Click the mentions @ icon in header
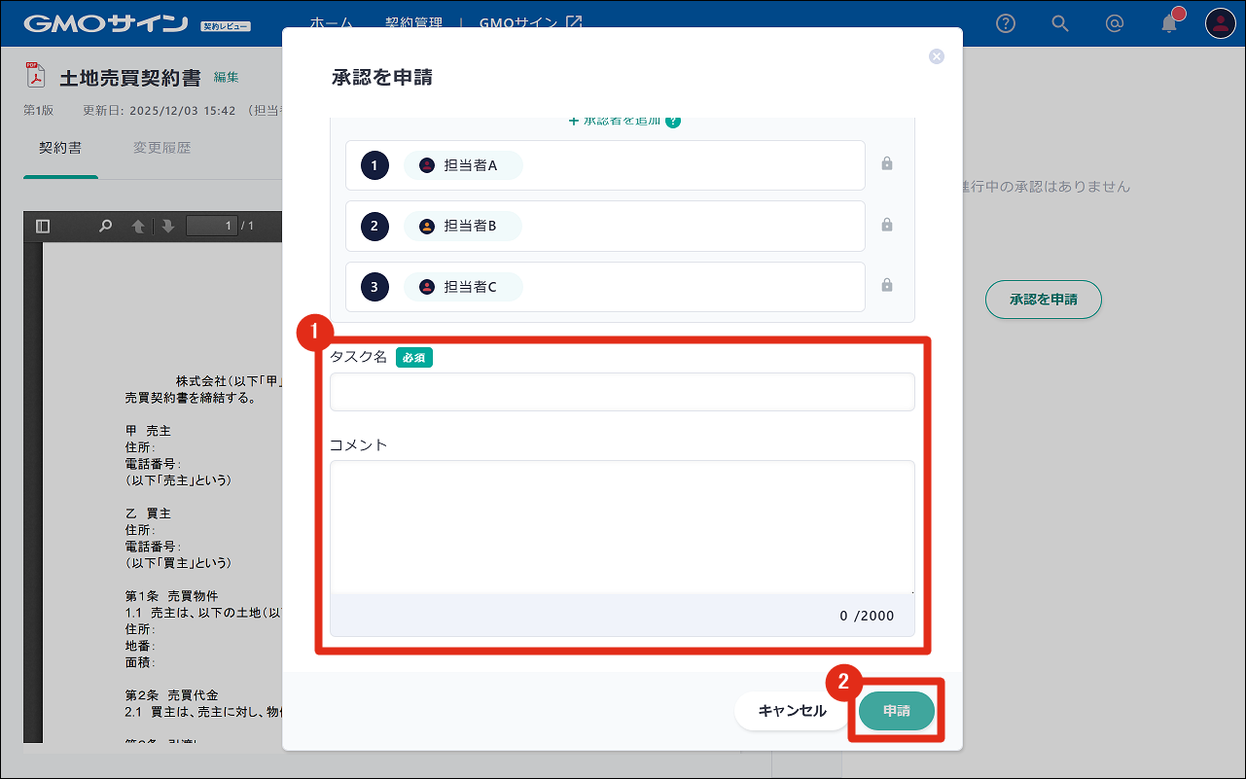Screen dimensions: 1246x779 point(1115,23)
